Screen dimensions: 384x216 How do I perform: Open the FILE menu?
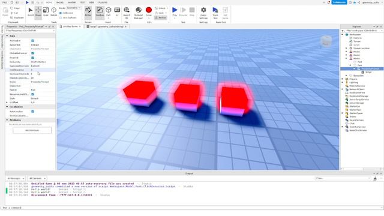coord(5,2)
